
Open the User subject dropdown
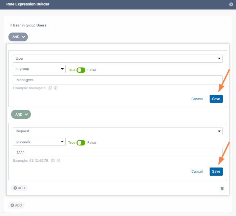coord(117,59)
